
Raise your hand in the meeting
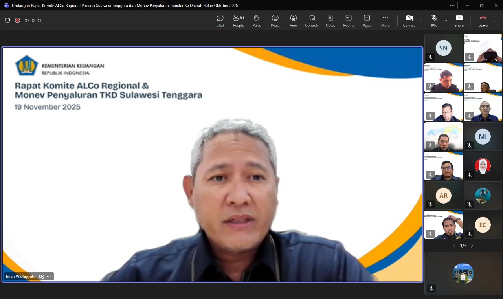[257, 20]
